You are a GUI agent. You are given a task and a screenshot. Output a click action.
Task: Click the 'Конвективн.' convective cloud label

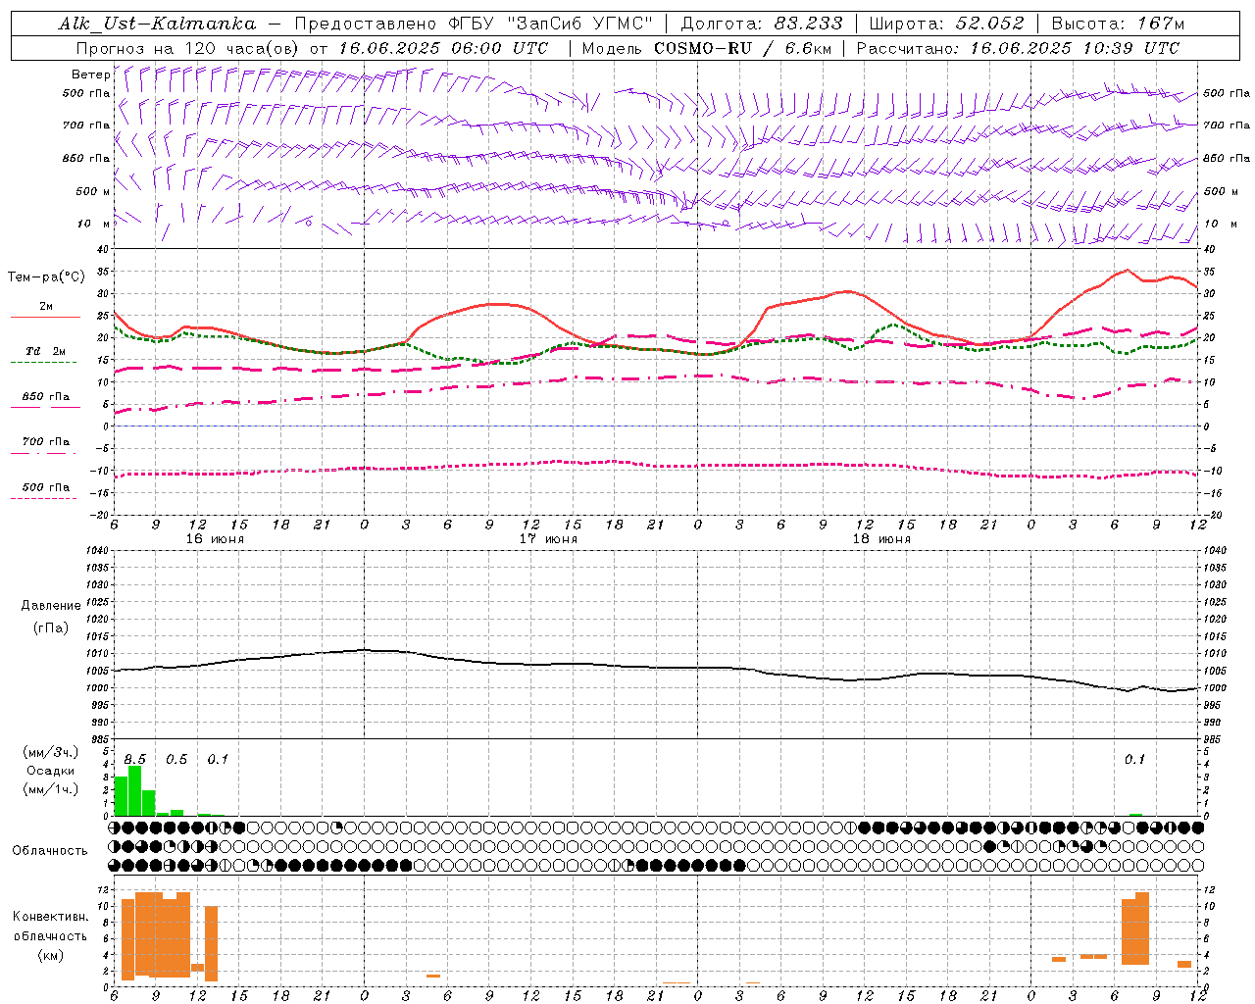click(50, 917)
